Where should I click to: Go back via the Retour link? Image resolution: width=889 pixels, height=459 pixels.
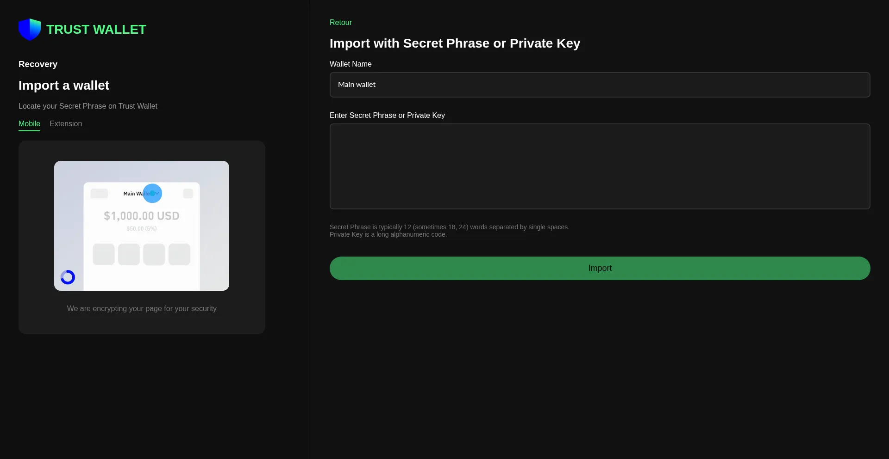click(340, 23)
